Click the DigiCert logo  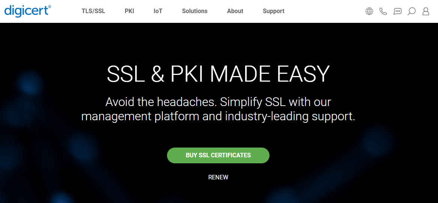28,11
